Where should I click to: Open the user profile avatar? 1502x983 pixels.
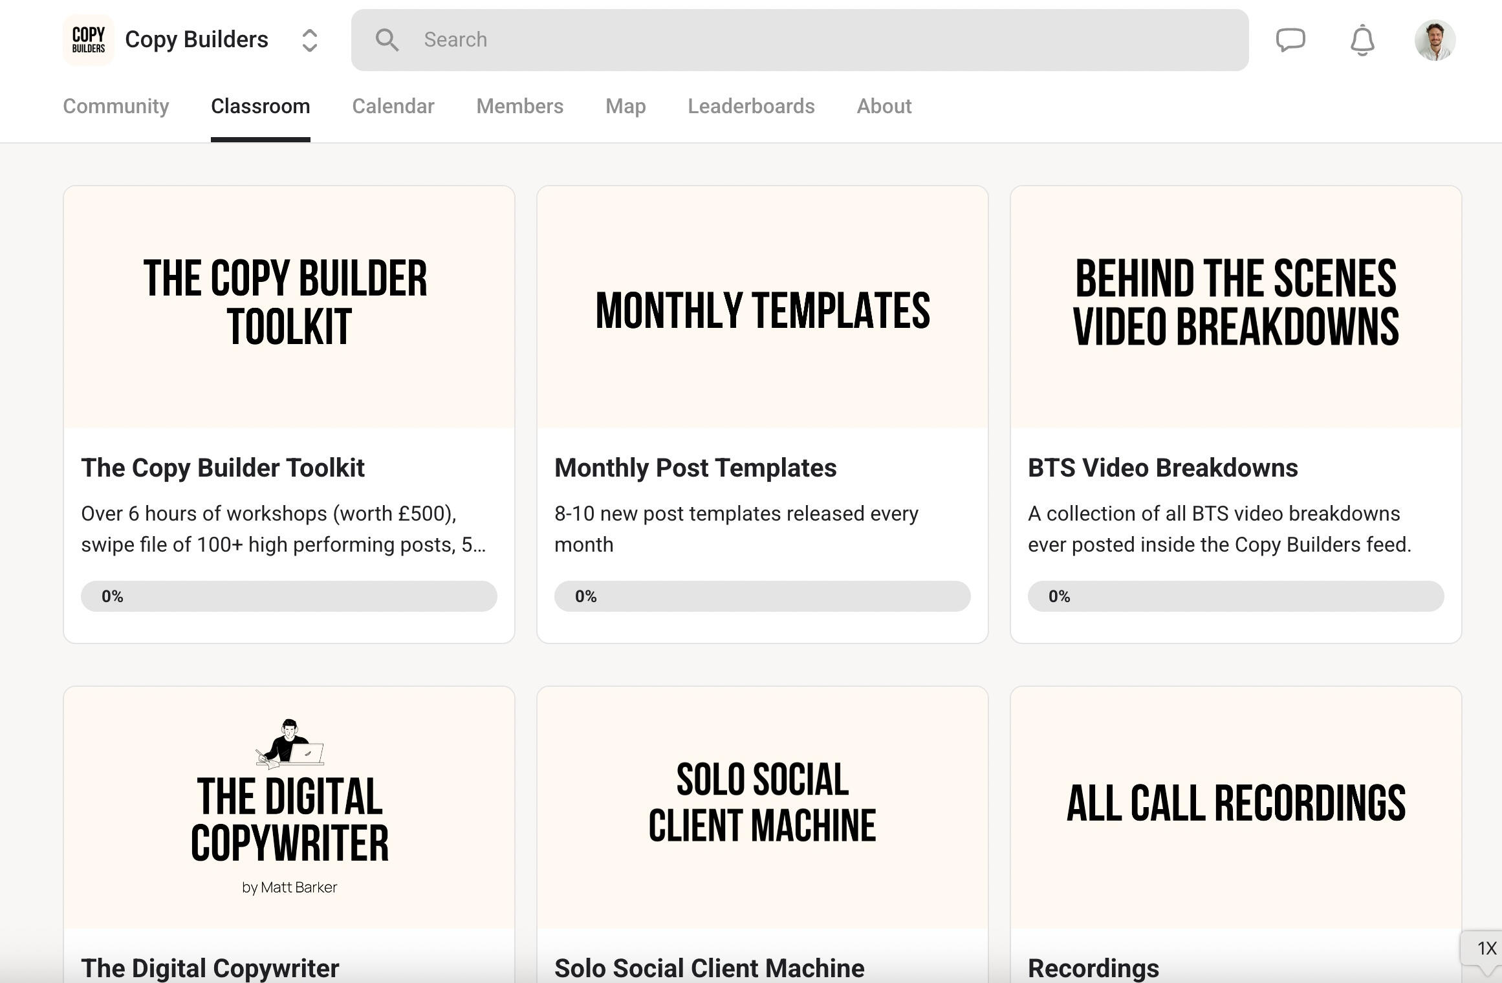1435,40
